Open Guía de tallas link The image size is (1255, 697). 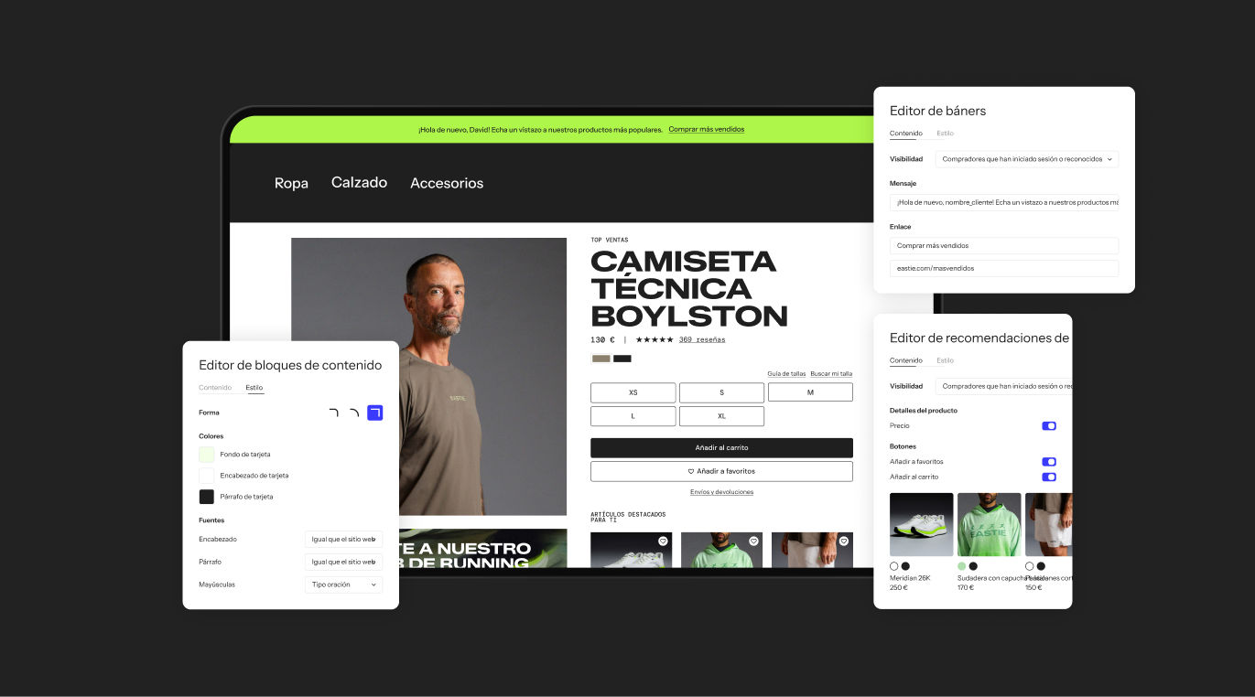click(786, 373)
